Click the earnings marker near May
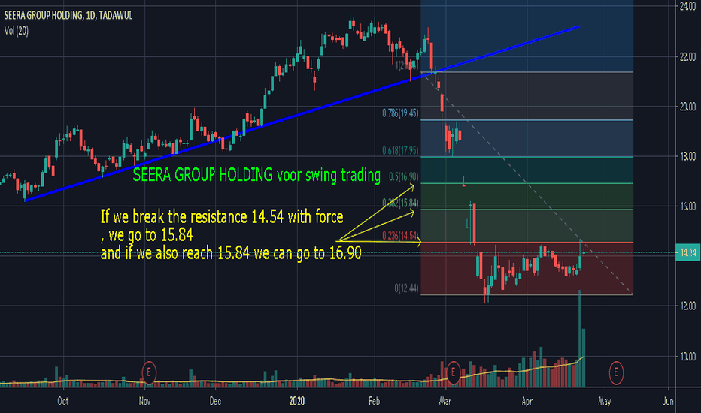 (x=616, y=372)
